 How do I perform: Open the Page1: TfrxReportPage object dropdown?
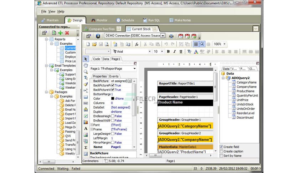click(x=134, y=69)
